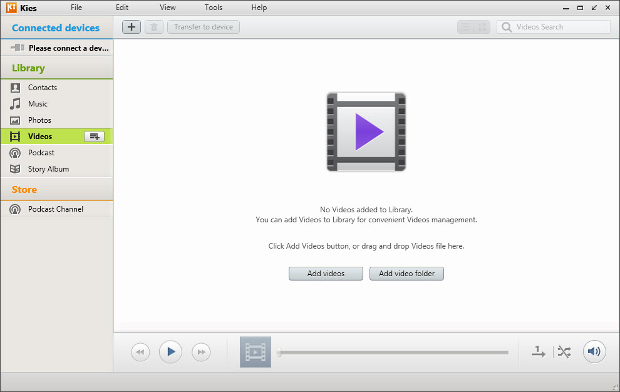Open the Help menu
The image size is (620, 392).
coord(259,8)
